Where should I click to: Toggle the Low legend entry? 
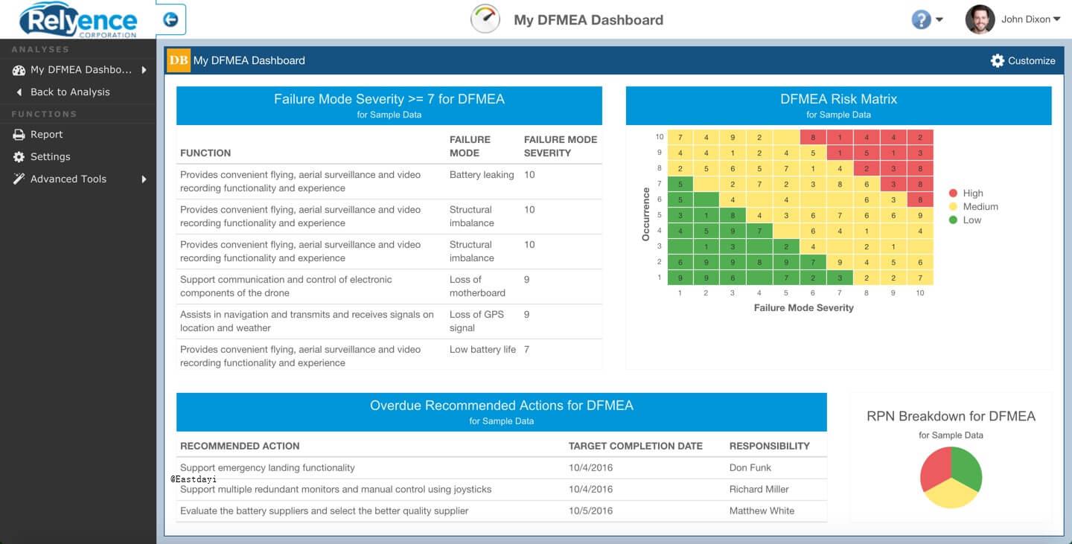pos(965,220)
